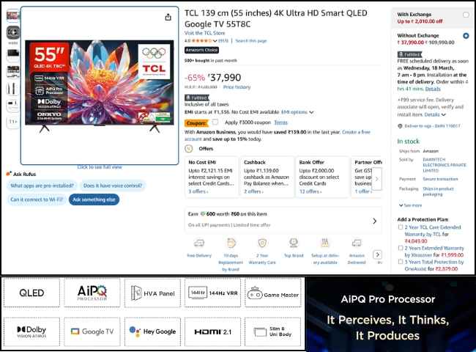
Task: Click the Ask something else button
Action: tap(94, 199)
